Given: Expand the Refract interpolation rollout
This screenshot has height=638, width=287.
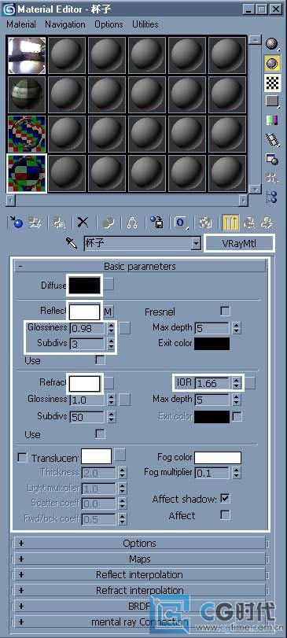Looking at the screenshot, I should click(x=140, y=590).
